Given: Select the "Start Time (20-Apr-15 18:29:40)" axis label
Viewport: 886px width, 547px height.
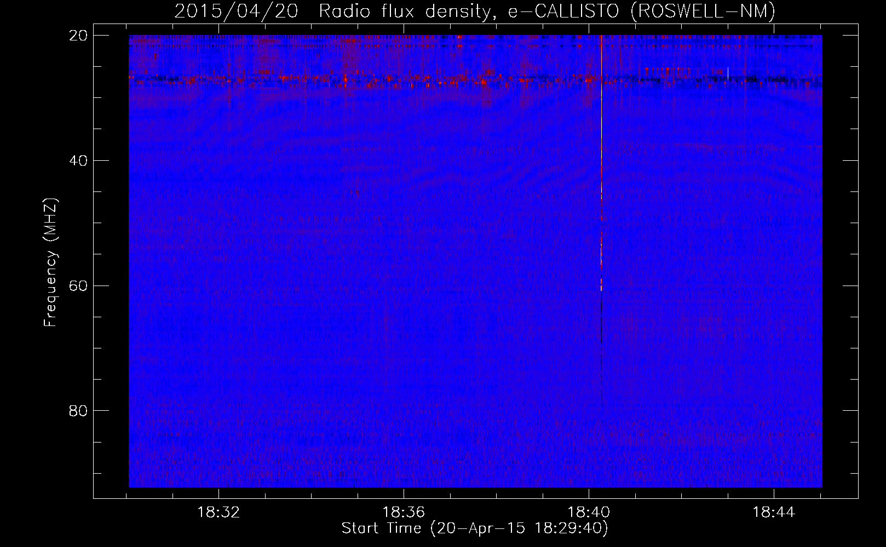Looking at the screenshot, I should click(475, 528).
